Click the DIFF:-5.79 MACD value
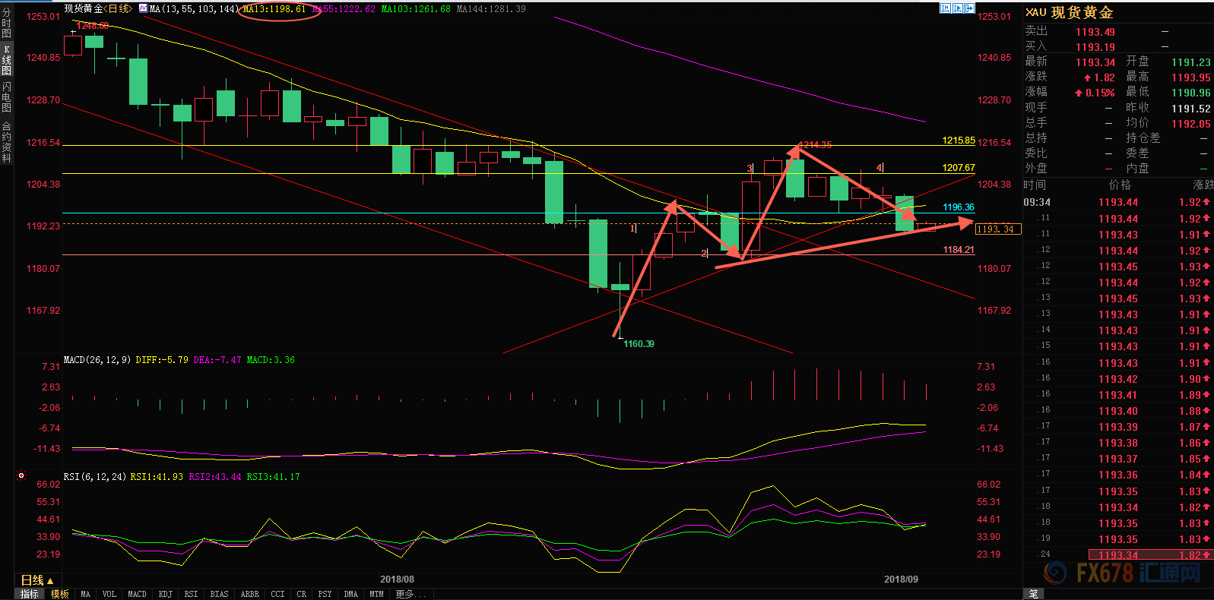The width and height of the screenshot is (1214, 600). [x=162, y=360]
